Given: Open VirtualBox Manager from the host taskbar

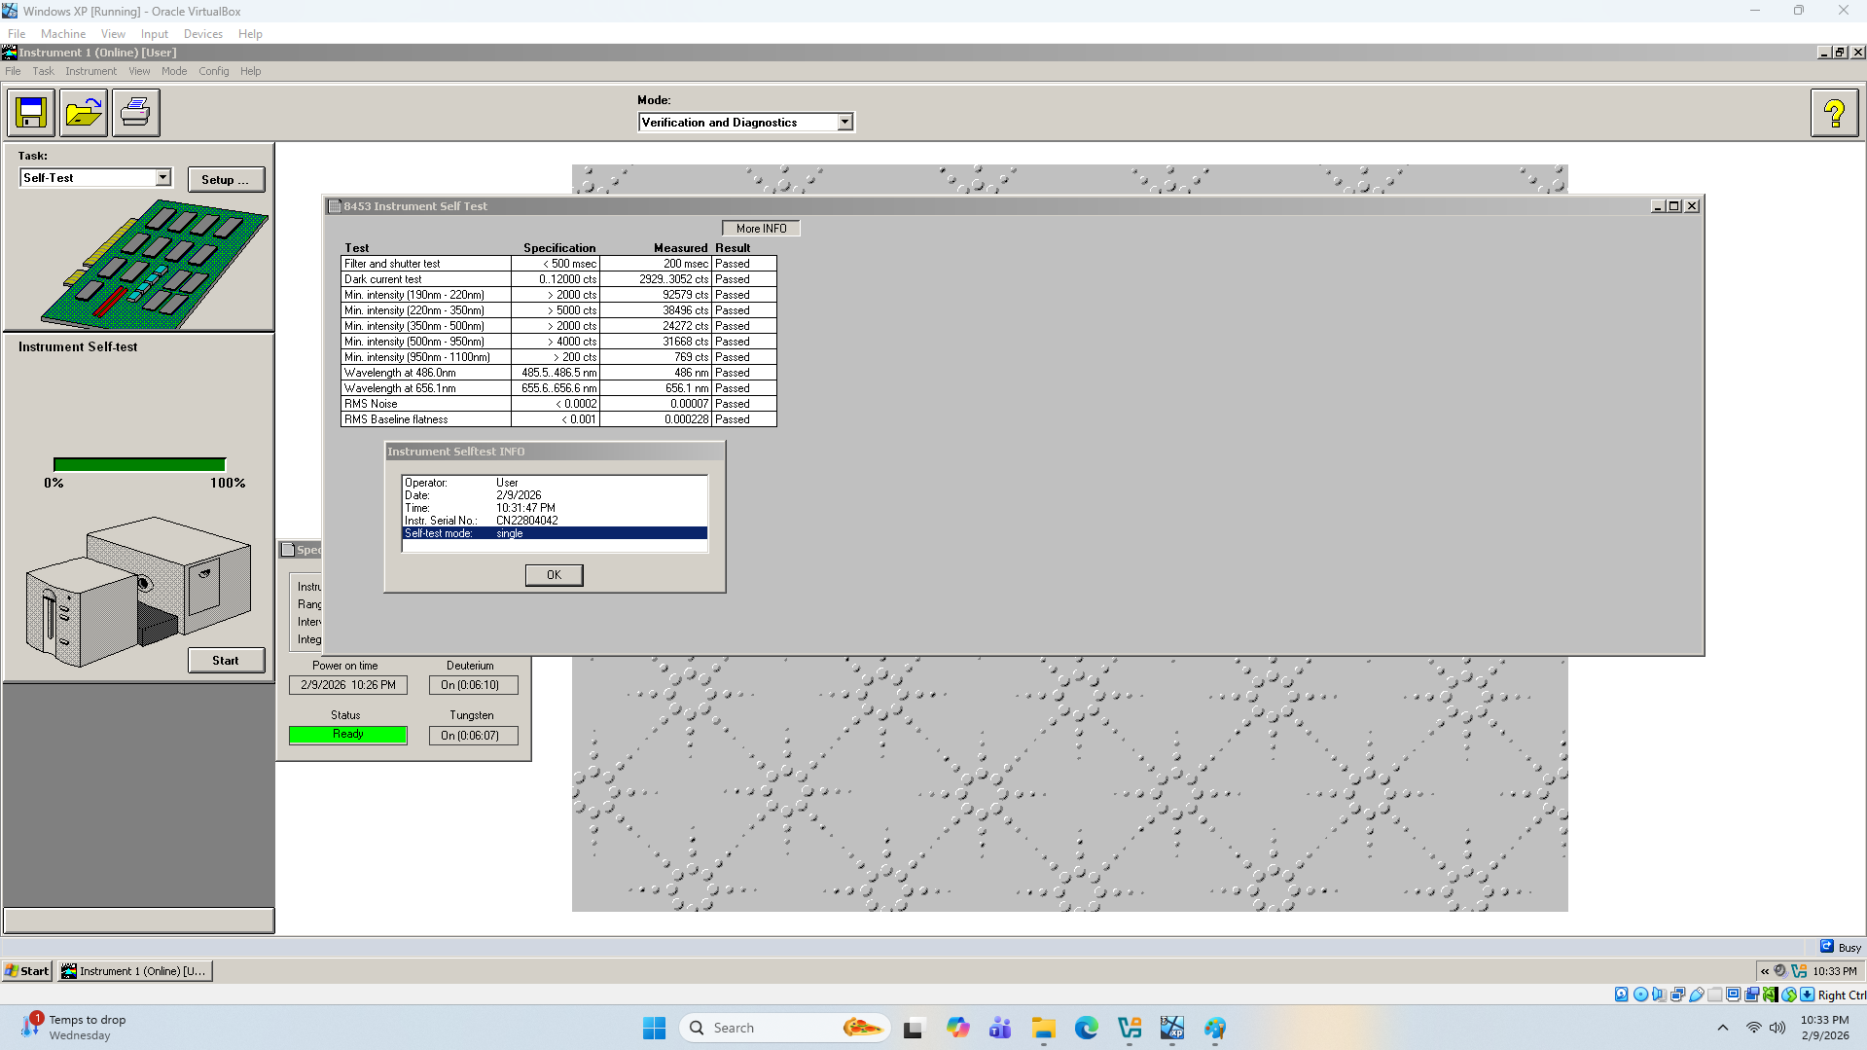Looking at the screenshot, I should pyautogui.click(x=1130, y=1028).
